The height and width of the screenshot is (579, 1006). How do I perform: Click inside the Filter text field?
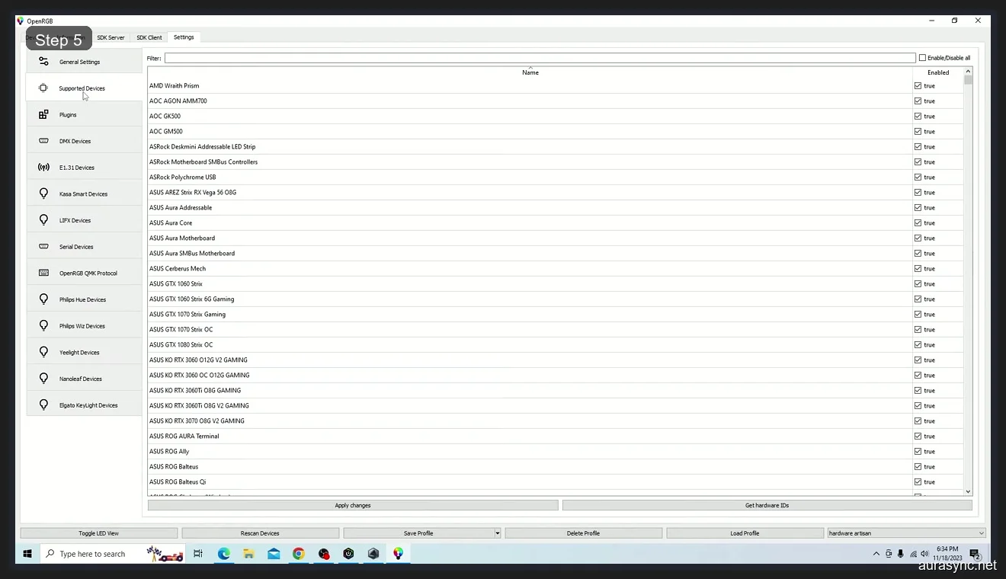point(533,57)
